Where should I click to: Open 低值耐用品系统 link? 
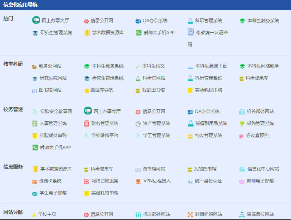pos(211,124)
